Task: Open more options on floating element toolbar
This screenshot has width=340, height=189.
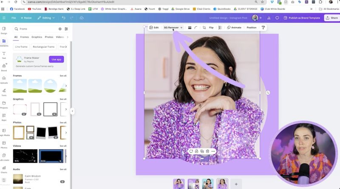Action: coord(213,151)
